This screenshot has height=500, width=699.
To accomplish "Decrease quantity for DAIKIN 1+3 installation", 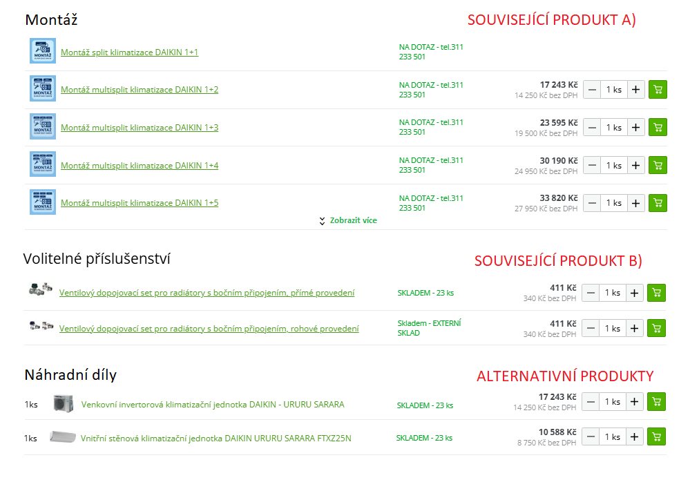I will point(592,127).
